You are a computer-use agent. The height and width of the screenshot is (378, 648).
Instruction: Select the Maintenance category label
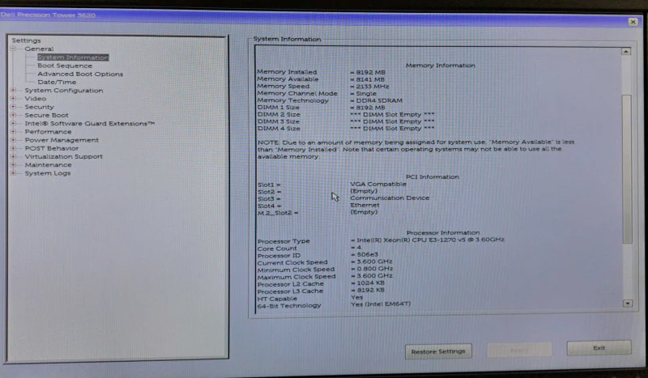pos(48,165)
